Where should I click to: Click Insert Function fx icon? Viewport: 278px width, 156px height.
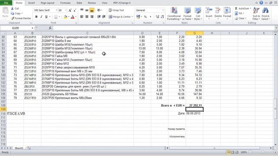pyautogui.click(x=50, y=28)
